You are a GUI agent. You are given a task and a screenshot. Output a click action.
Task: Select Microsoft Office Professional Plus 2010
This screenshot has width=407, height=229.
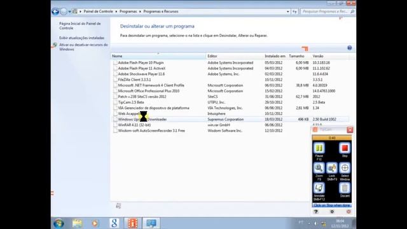coord(149,91)
